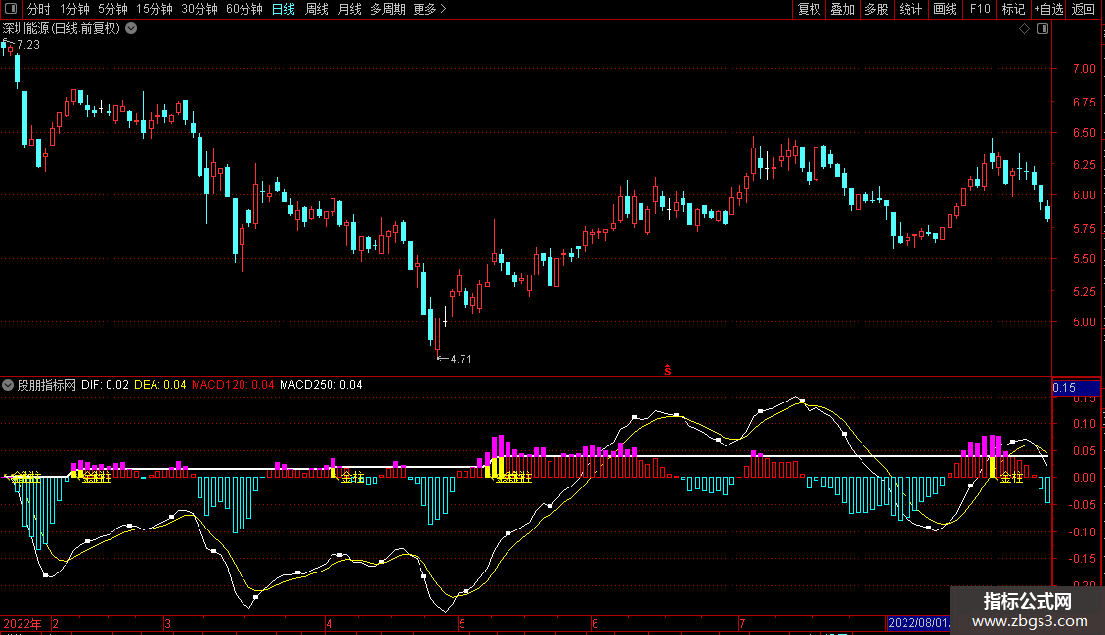
Task: Select the 5分钟 period
Action: (x=112, y=9)
